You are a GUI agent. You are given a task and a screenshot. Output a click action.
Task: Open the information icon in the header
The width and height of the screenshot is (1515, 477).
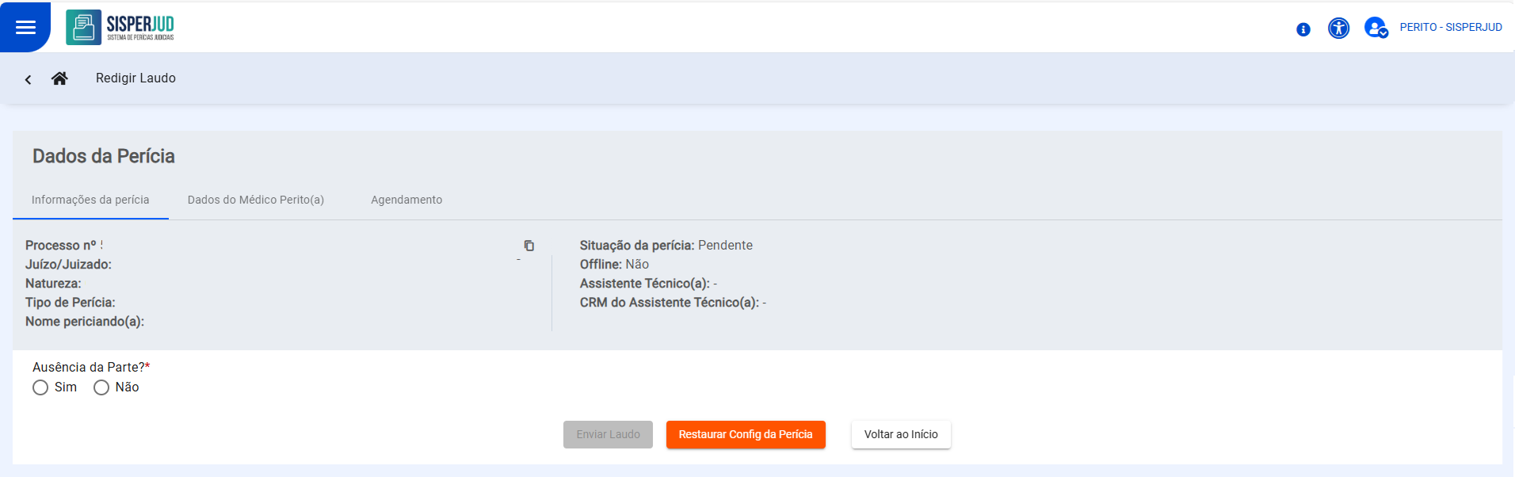coord(1303,28)
